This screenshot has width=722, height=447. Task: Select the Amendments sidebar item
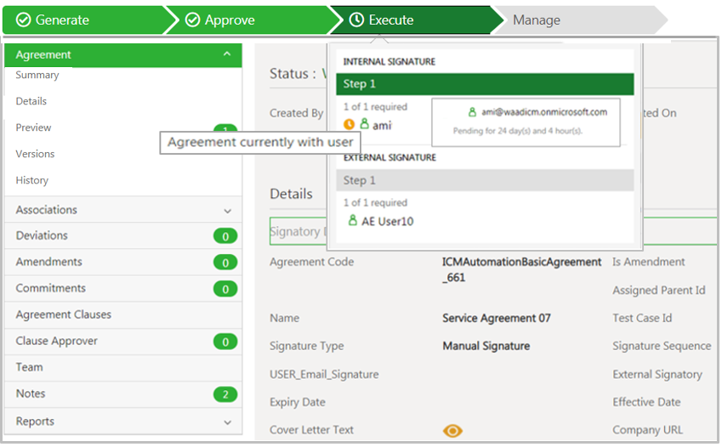[x=48, y=262]
